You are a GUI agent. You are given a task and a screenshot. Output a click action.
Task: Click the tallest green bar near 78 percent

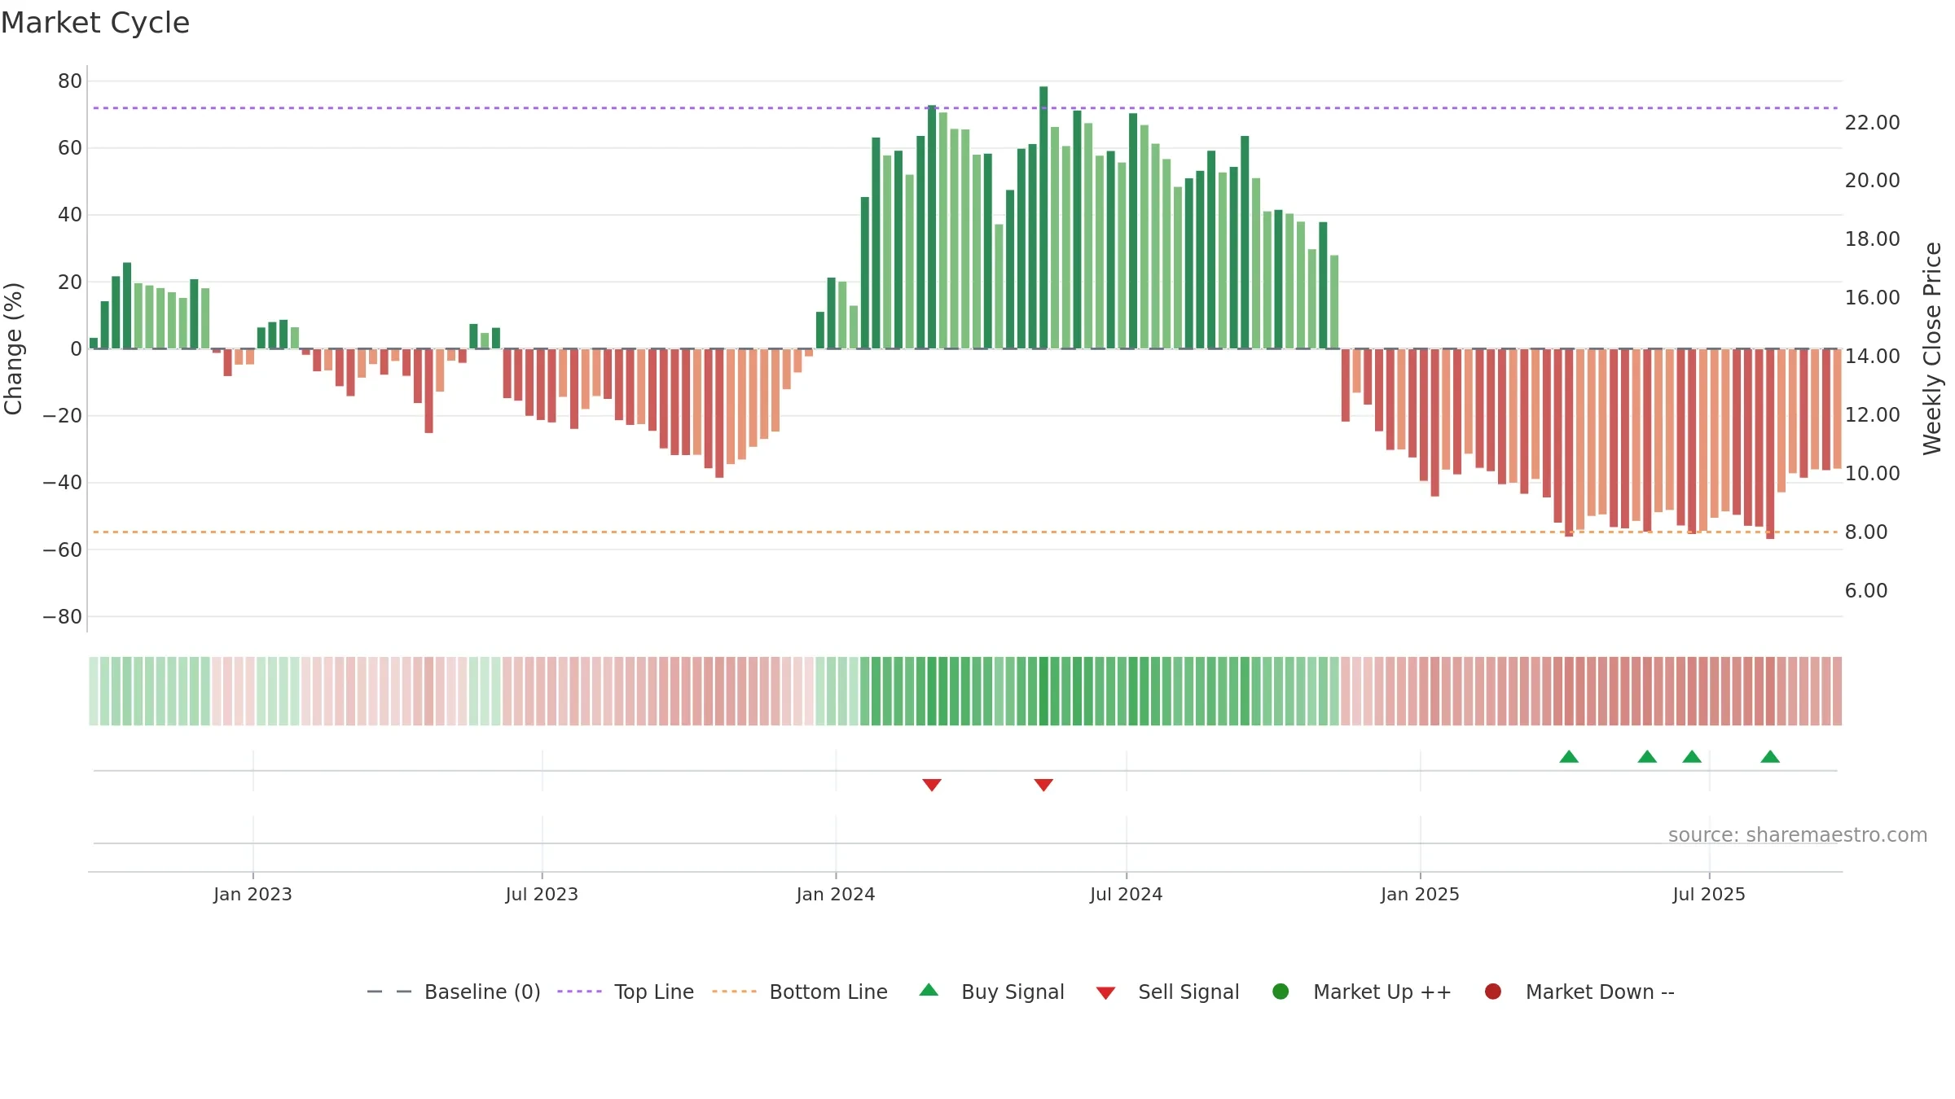point(1043,217)
